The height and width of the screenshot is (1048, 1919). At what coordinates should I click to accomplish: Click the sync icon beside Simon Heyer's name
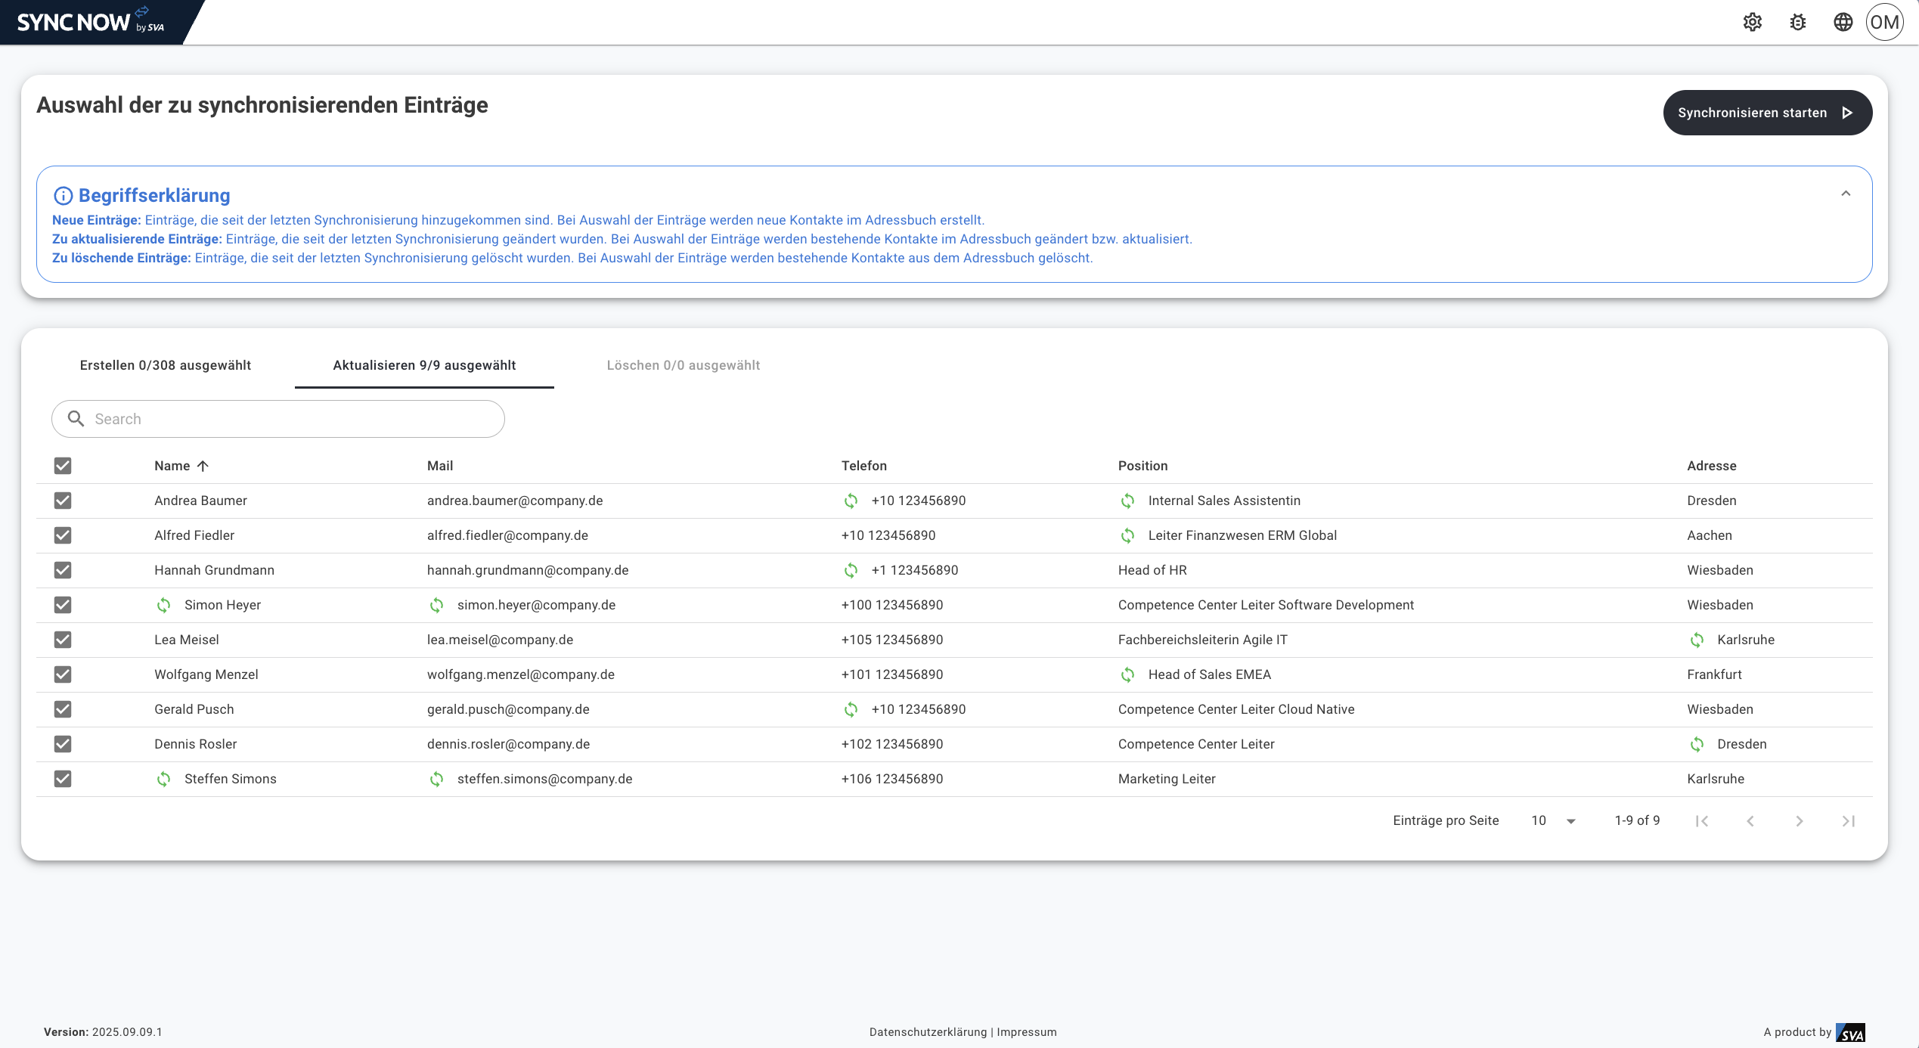pyautogui.click(x=163, y=605)
